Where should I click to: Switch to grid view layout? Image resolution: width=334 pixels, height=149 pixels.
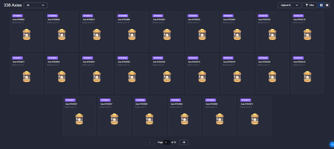tap(321, 5)
